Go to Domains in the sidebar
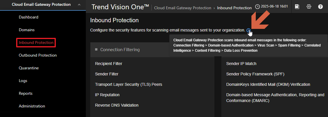 tap(27, 30)
